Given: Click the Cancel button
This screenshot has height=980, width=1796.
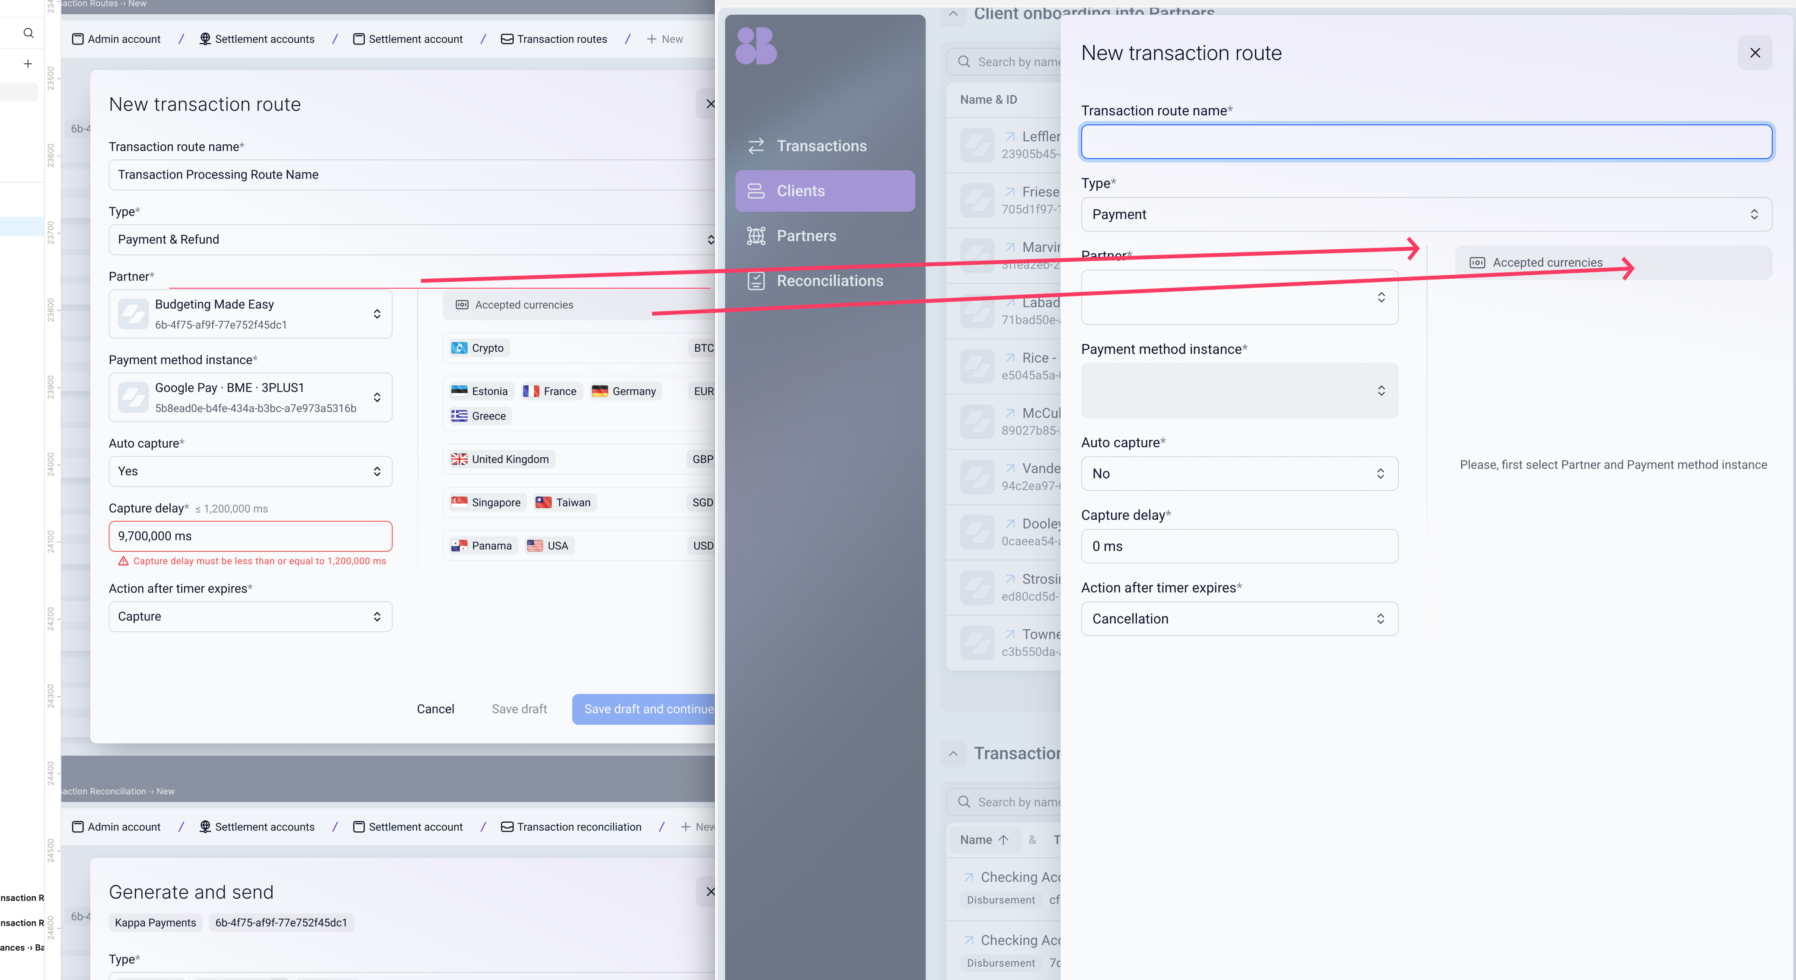Looking at the screenshot, I should point(435,709).
